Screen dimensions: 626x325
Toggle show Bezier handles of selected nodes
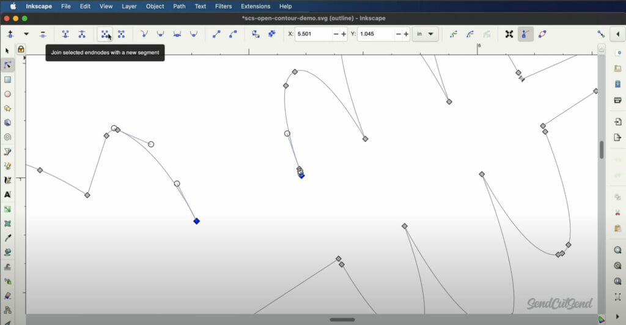click(x=525, y=34)
